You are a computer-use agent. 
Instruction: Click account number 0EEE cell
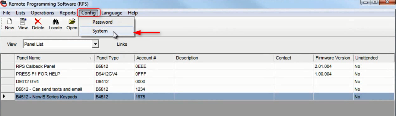point(154,66)
